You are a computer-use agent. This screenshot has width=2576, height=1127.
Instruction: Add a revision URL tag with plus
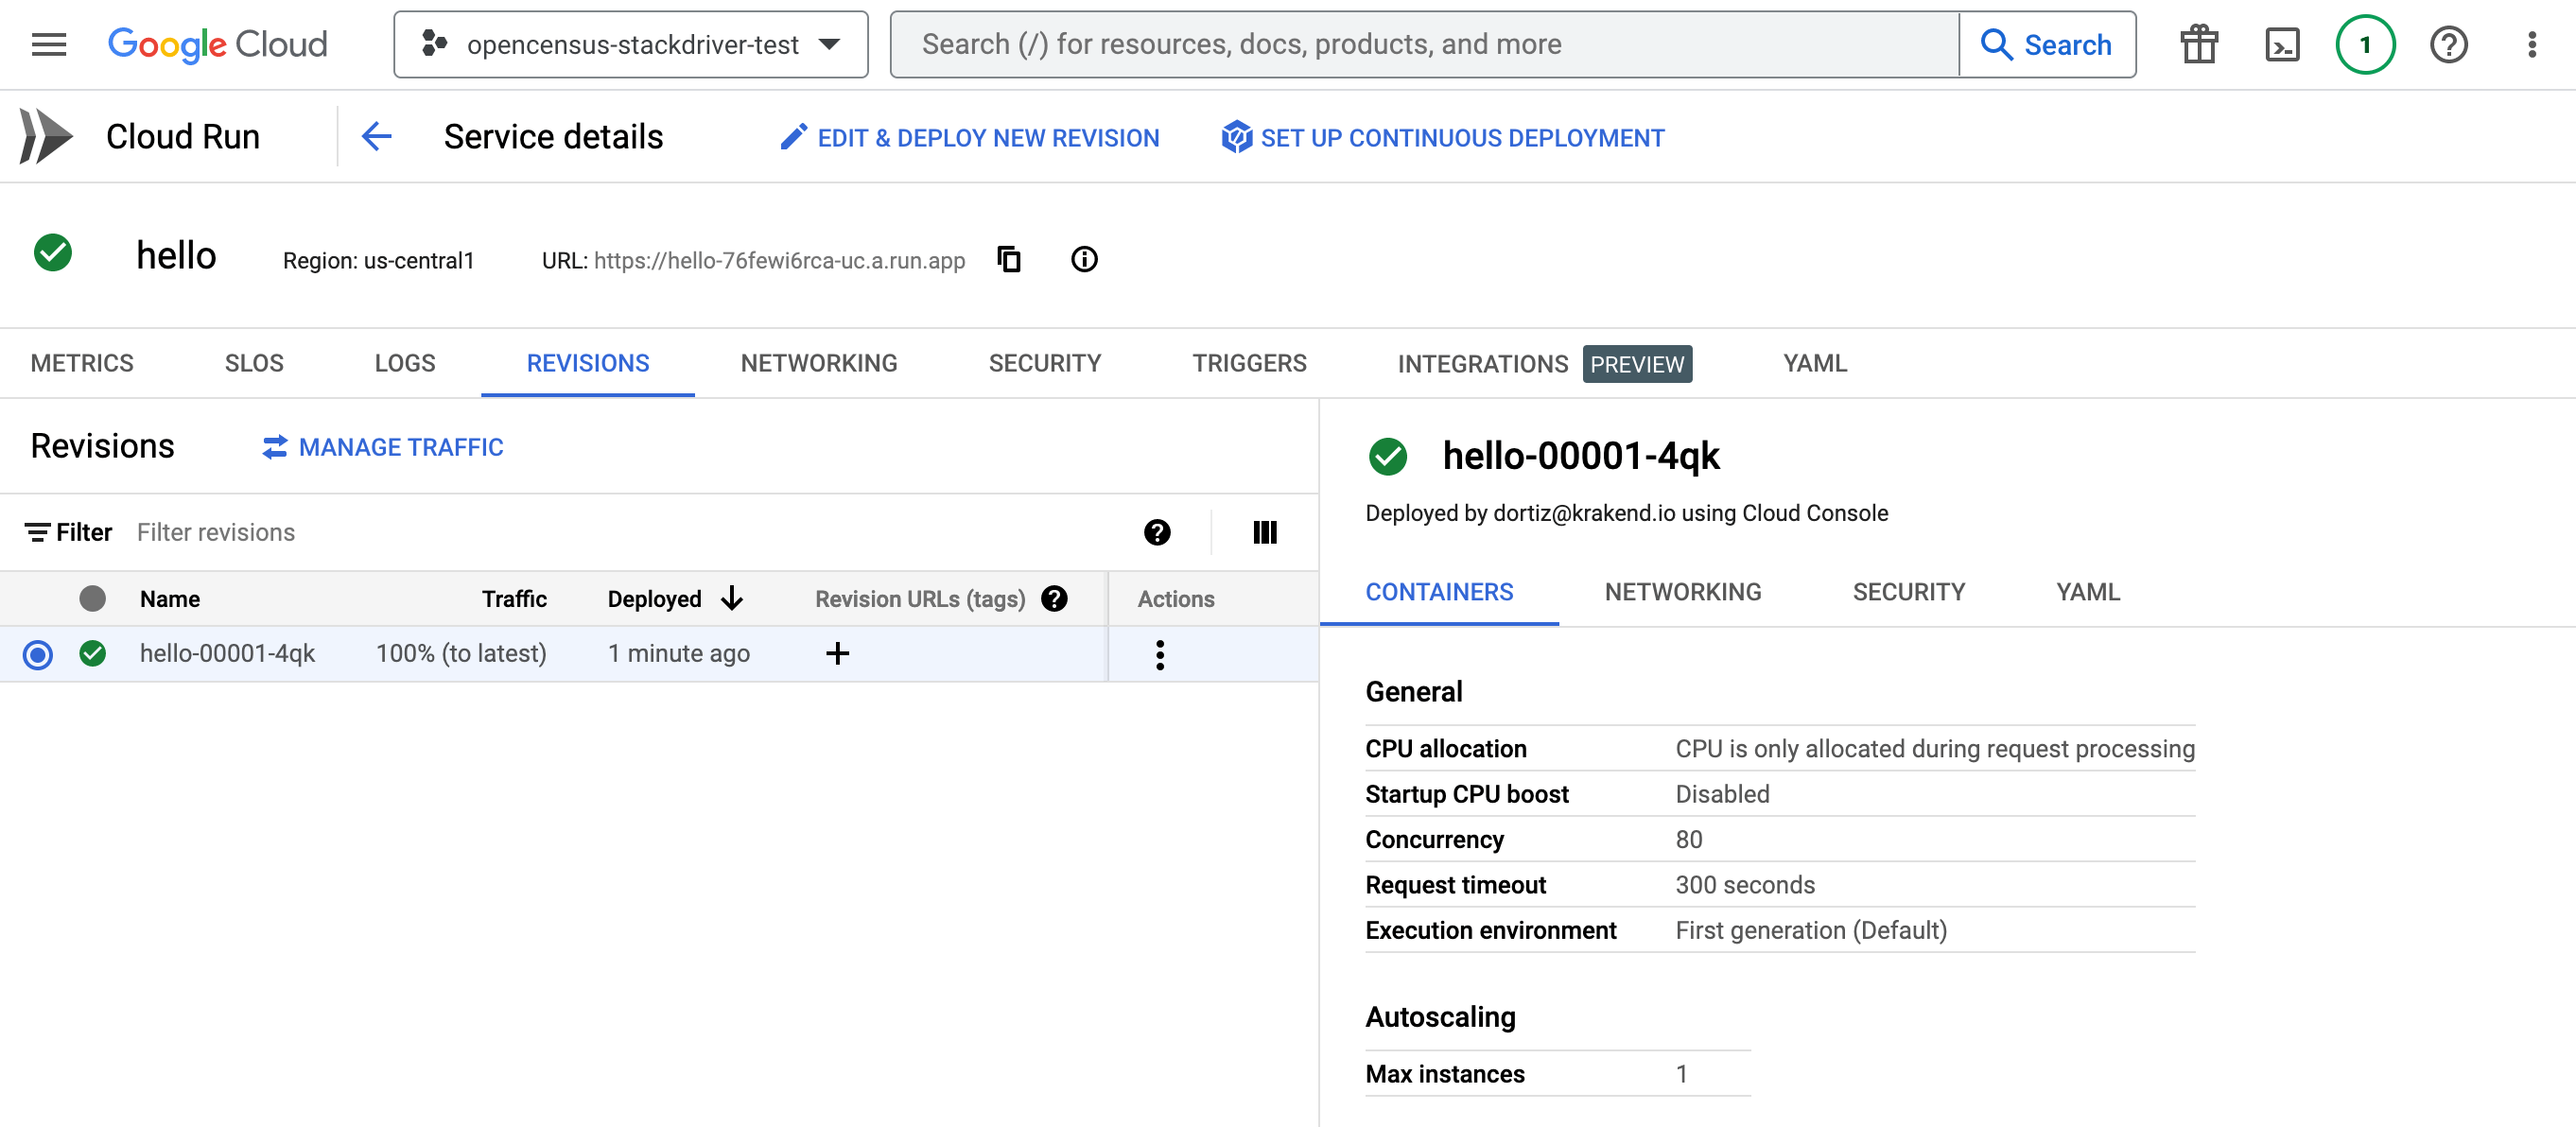pyautogui.click(x=837, y=653)
